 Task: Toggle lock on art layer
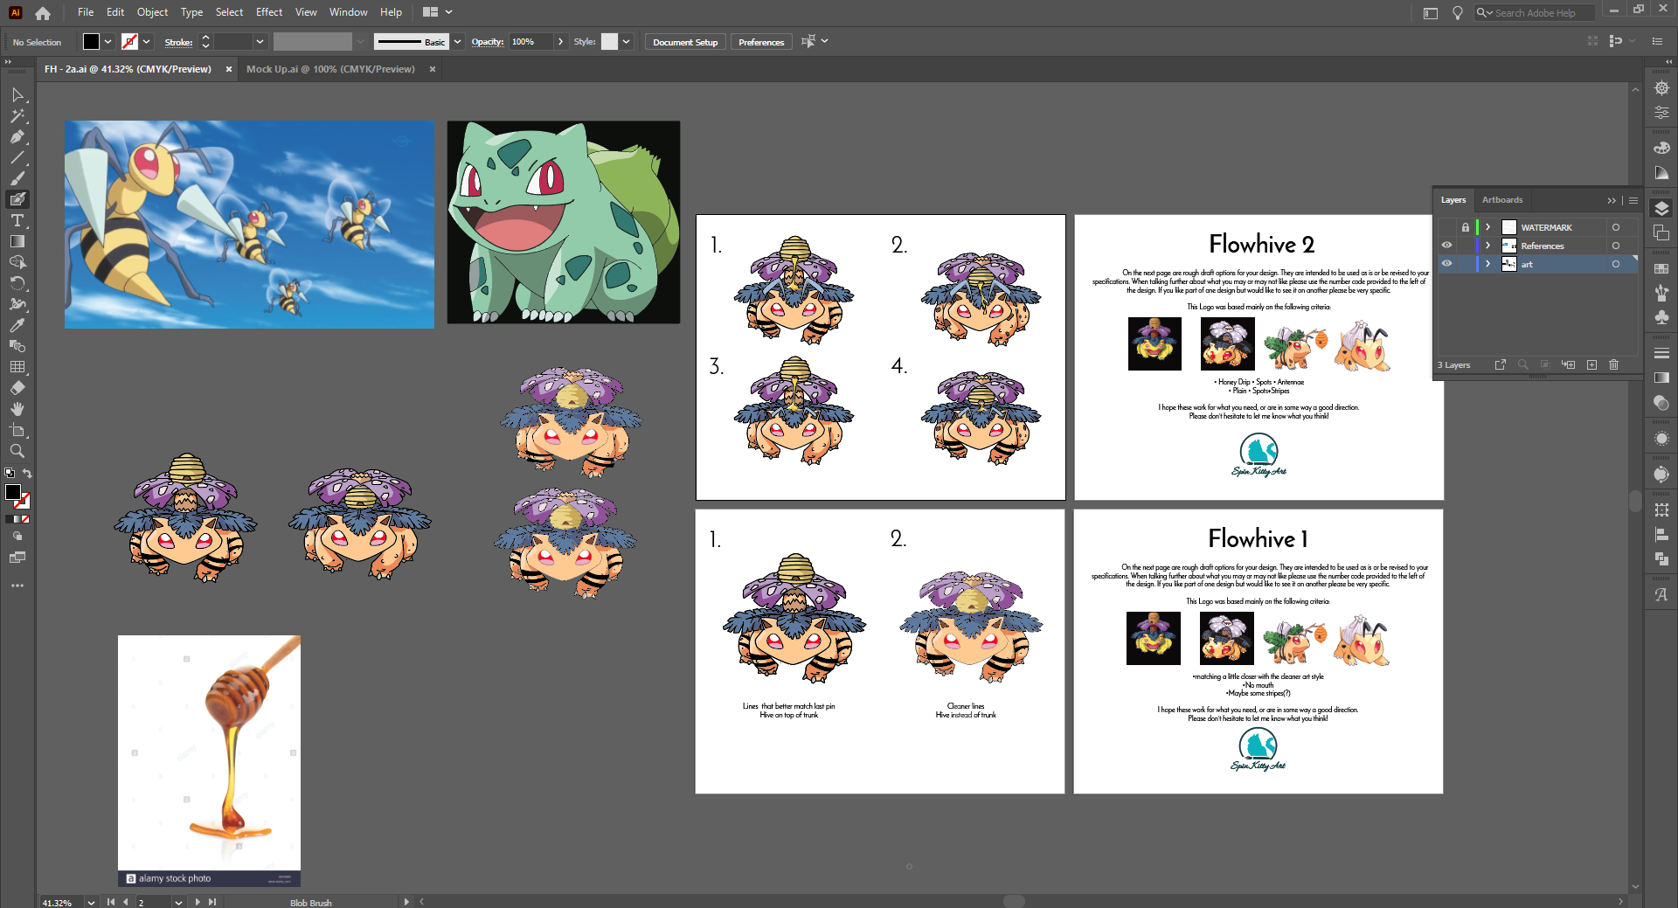coord(1466,264)
